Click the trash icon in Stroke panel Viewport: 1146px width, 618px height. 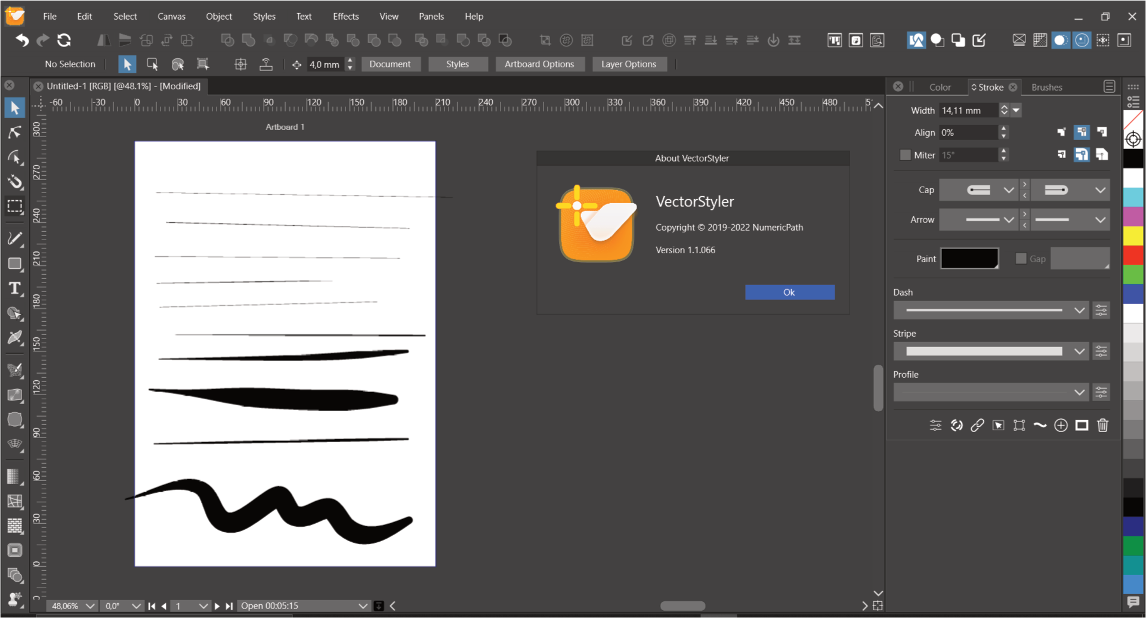[x=1102, y=425]
